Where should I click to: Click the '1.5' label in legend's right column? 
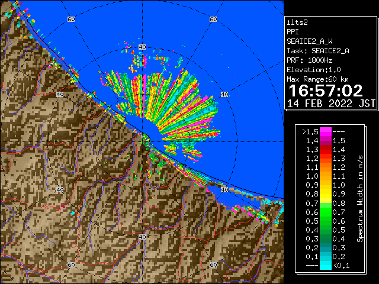pyautogui.click(x=339, y=141)
